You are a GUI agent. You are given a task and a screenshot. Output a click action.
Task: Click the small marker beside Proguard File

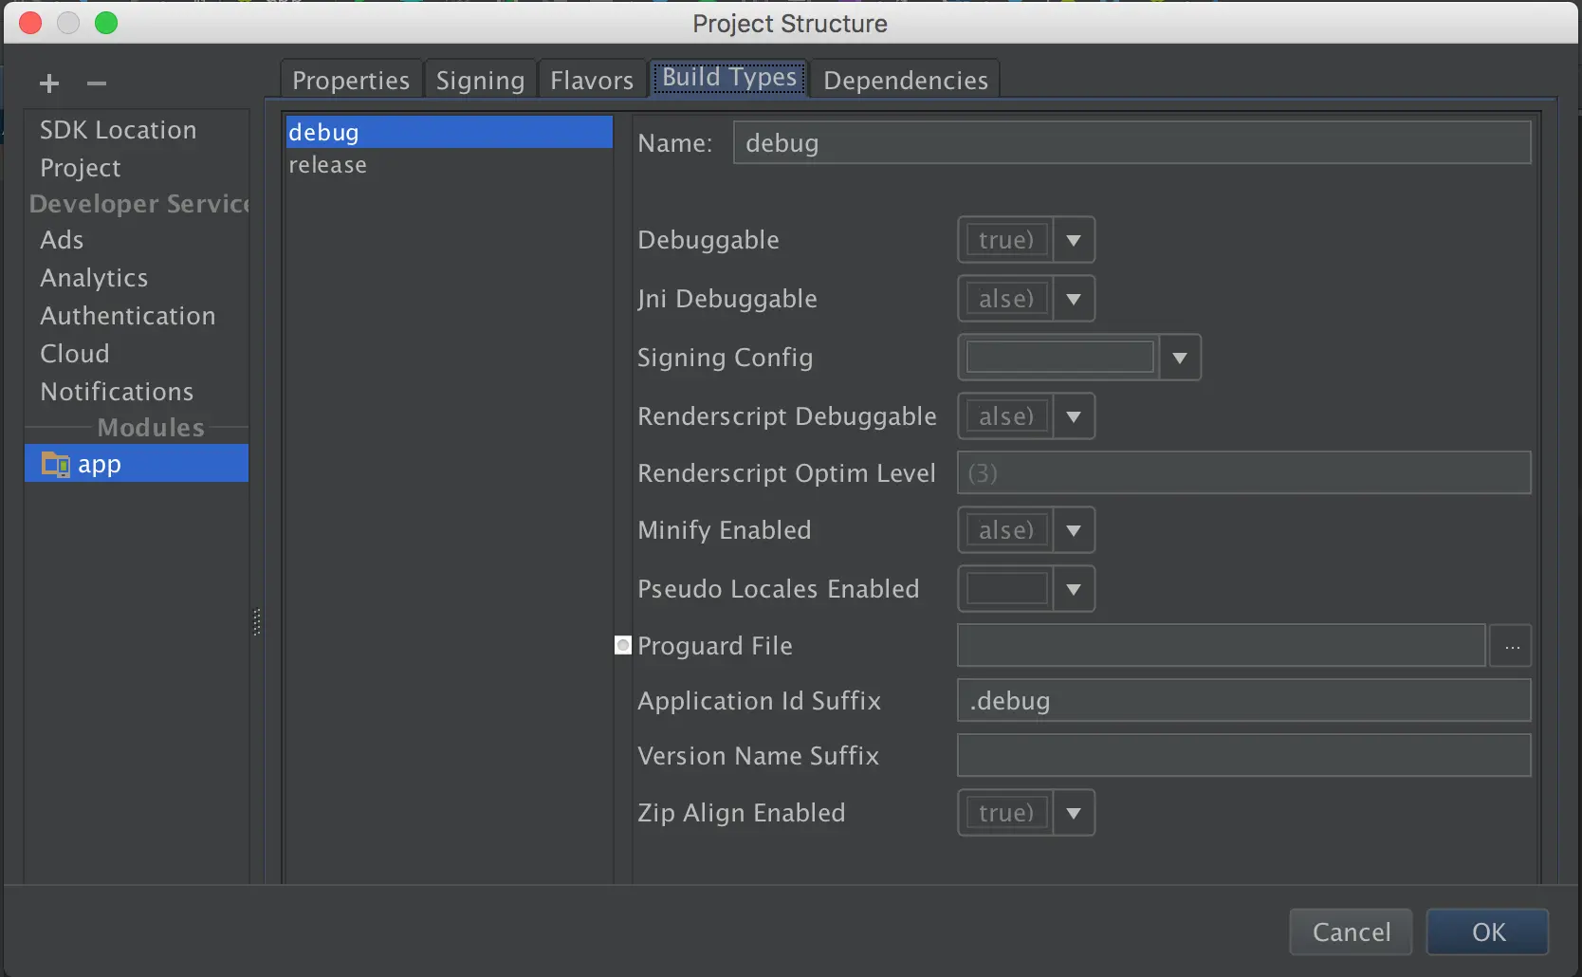tap(623, 645)
